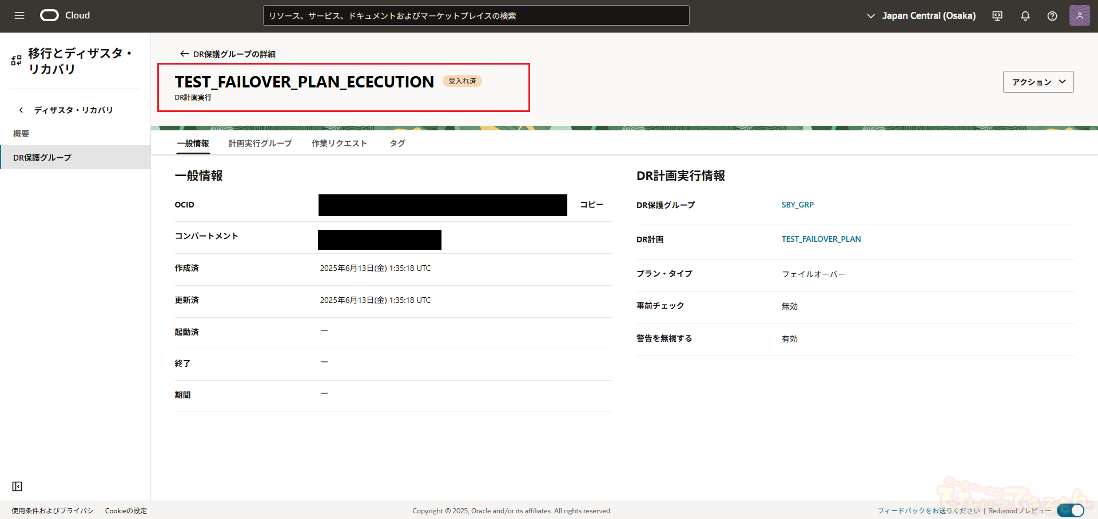
Task: Open the notifications bell
Action: pyautogui.click(x=1025, y=16)
